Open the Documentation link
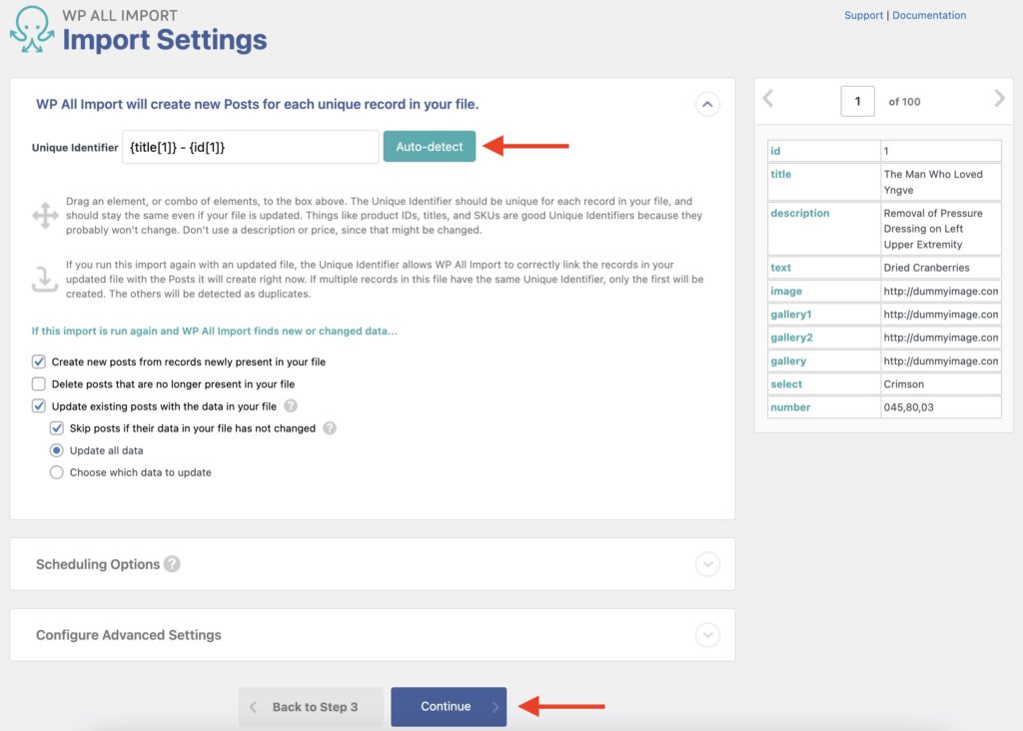Image resolution: width=1023 pixels, height=731 pixels. (x=930, y=15)
